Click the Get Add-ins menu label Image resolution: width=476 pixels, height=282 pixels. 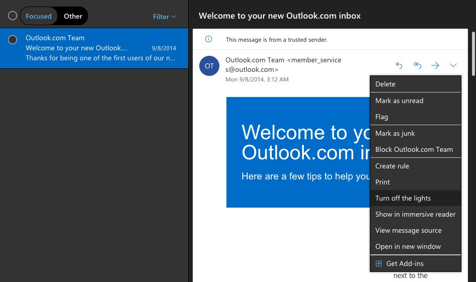pyautogui.click(x=405, y=263)
